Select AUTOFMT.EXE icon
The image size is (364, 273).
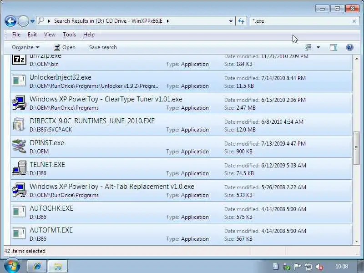point(19,233)
